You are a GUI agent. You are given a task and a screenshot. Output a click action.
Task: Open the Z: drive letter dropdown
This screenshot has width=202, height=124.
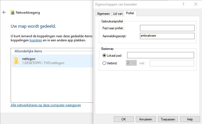tap(131, 63)
